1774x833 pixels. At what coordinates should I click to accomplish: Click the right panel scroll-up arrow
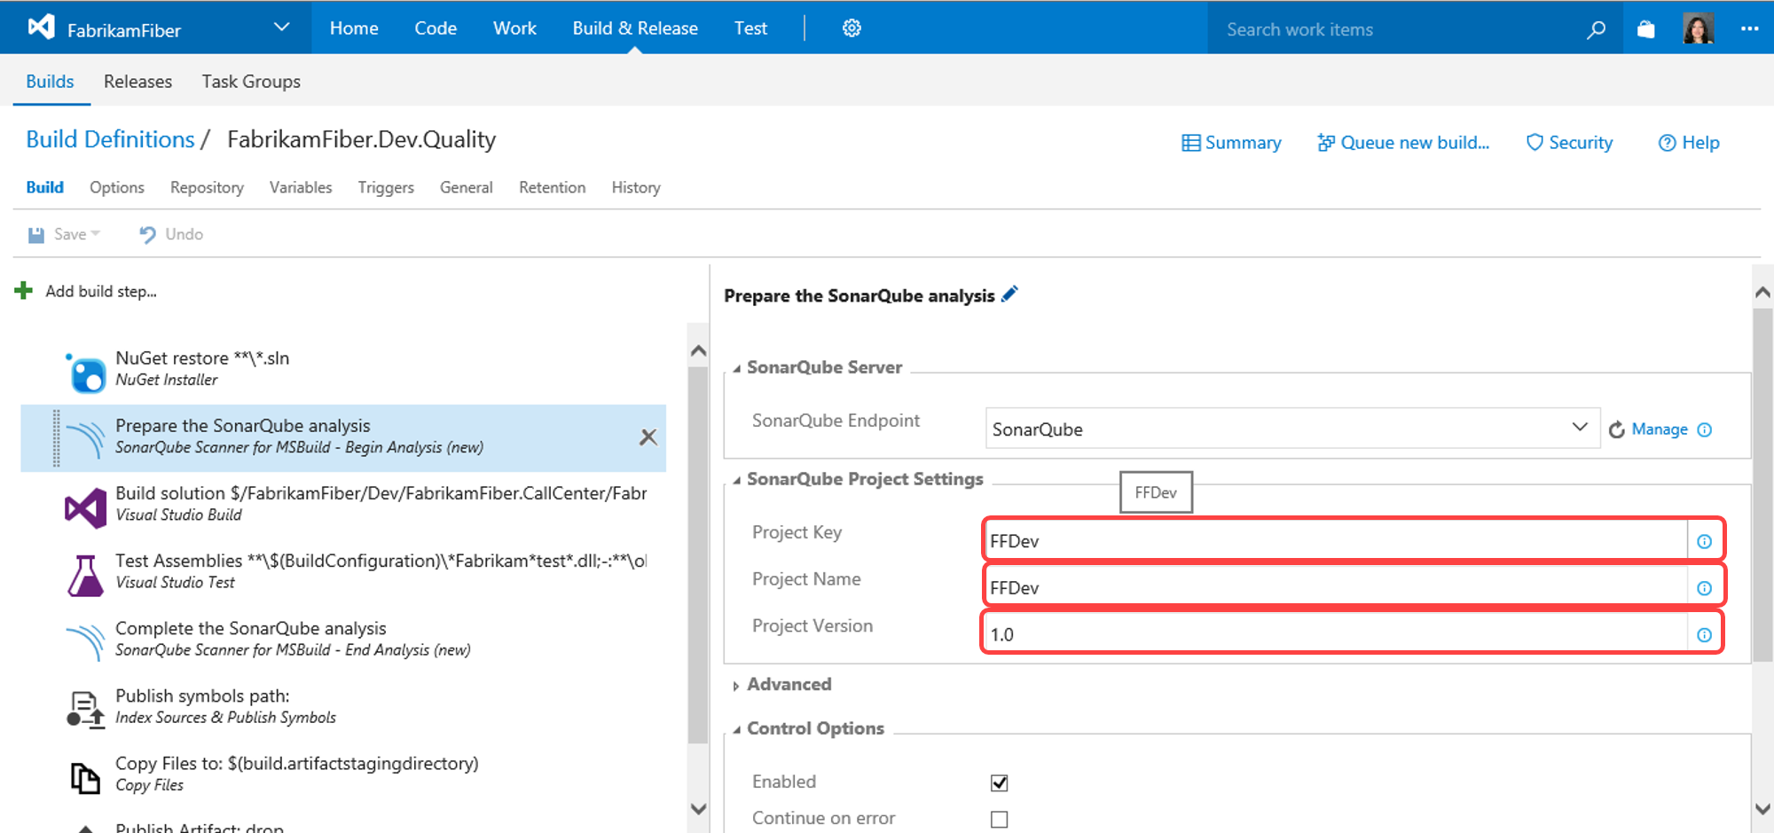click(x=1762, y=292)
